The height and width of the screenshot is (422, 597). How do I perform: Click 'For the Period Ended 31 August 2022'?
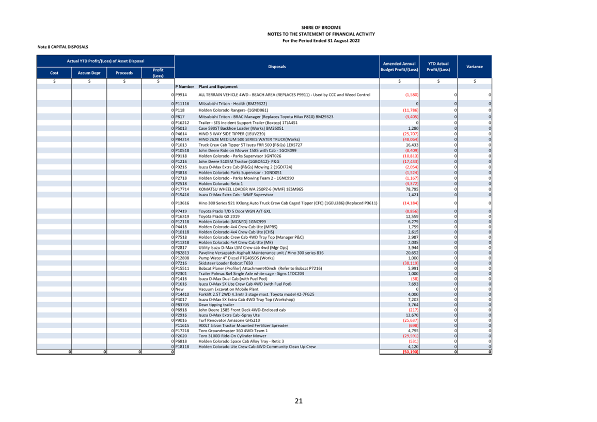tap(321, 41)
